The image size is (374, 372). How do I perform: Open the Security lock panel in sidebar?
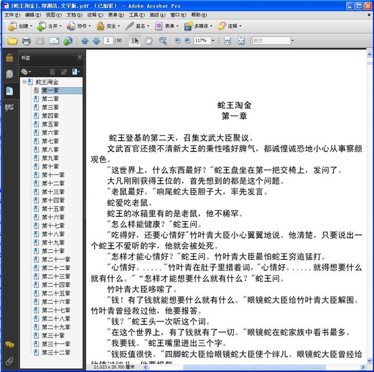[9, 58]
